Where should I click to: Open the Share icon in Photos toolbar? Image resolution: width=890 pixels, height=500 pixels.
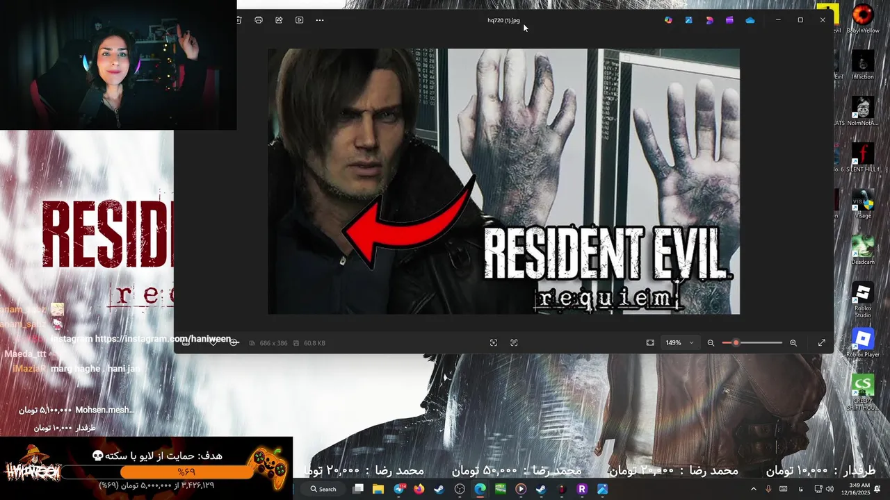pos(279,20)
